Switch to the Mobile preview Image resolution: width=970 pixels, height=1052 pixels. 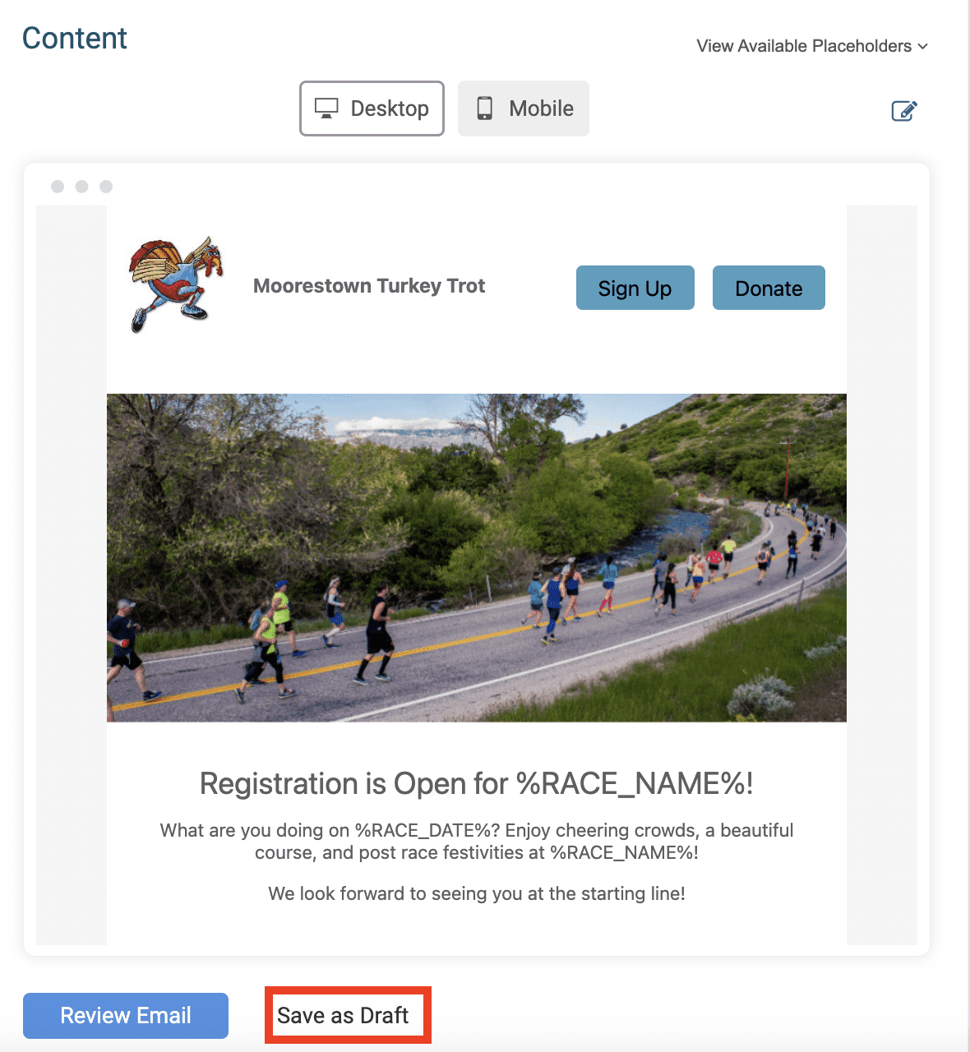click(524, 108)
